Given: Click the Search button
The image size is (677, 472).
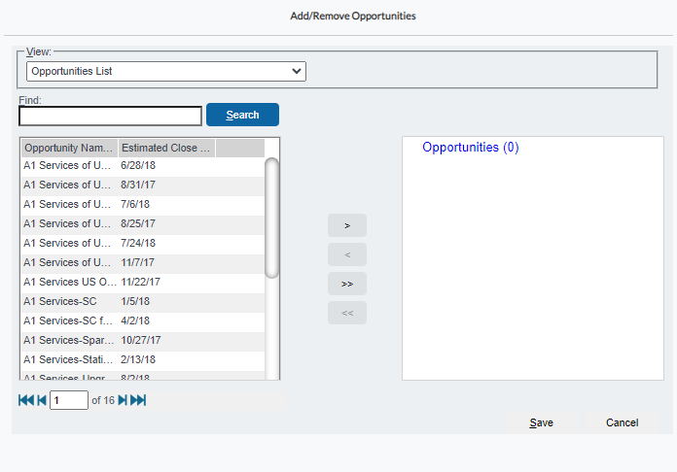Looking at the screenshot, I should point(242,115).
